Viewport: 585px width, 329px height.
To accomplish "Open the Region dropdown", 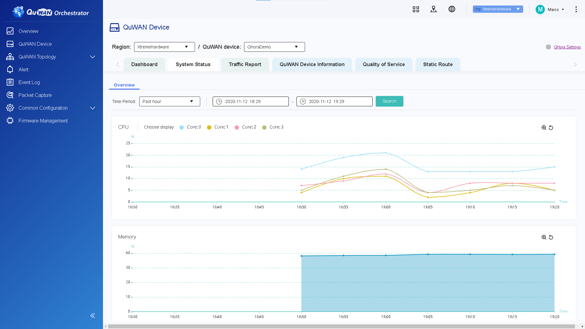I will (x=164, y=47).
